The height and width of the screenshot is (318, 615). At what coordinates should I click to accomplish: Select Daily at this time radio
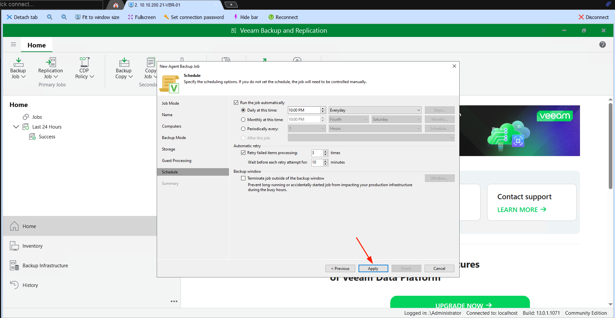click(243, 110)
